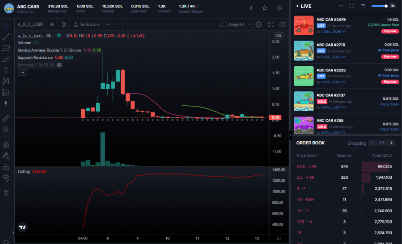This screenshot has height=244, width=402.
Task: Open the ABC CAR #2479 thumbnail
Action: [x=304, y=25]
